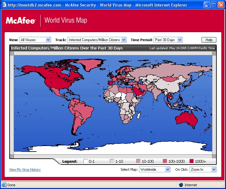Open the Track dropdown for Infected Computers/Million Citizens

tap(97, 40)
